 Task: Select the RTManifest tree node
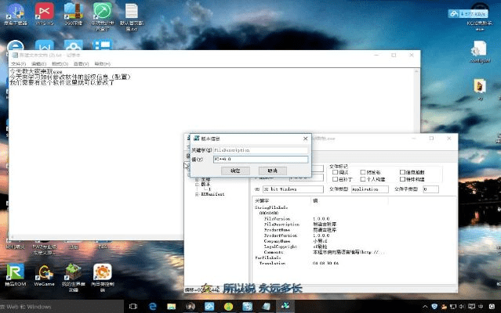[x=212, y=194]
